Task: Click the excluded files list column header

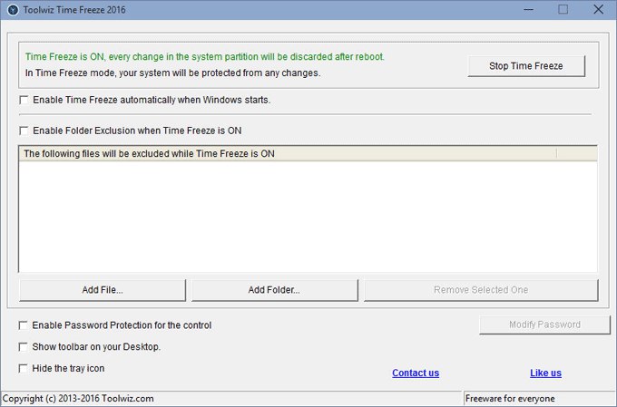Action: tap(288, 154)
